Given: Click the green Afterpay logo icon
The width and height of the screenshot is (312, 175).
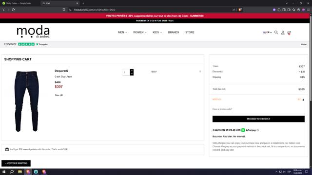Looking at the screenshot, I should 243,130.
